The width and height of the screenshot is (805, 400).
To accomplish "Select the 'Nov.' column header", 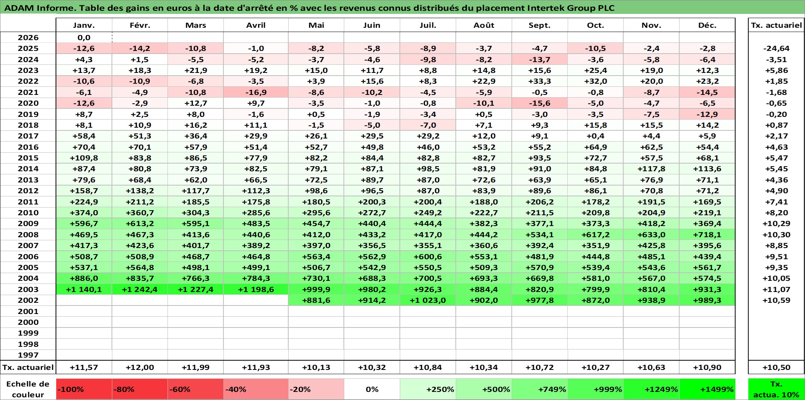I will pos(651,25).
